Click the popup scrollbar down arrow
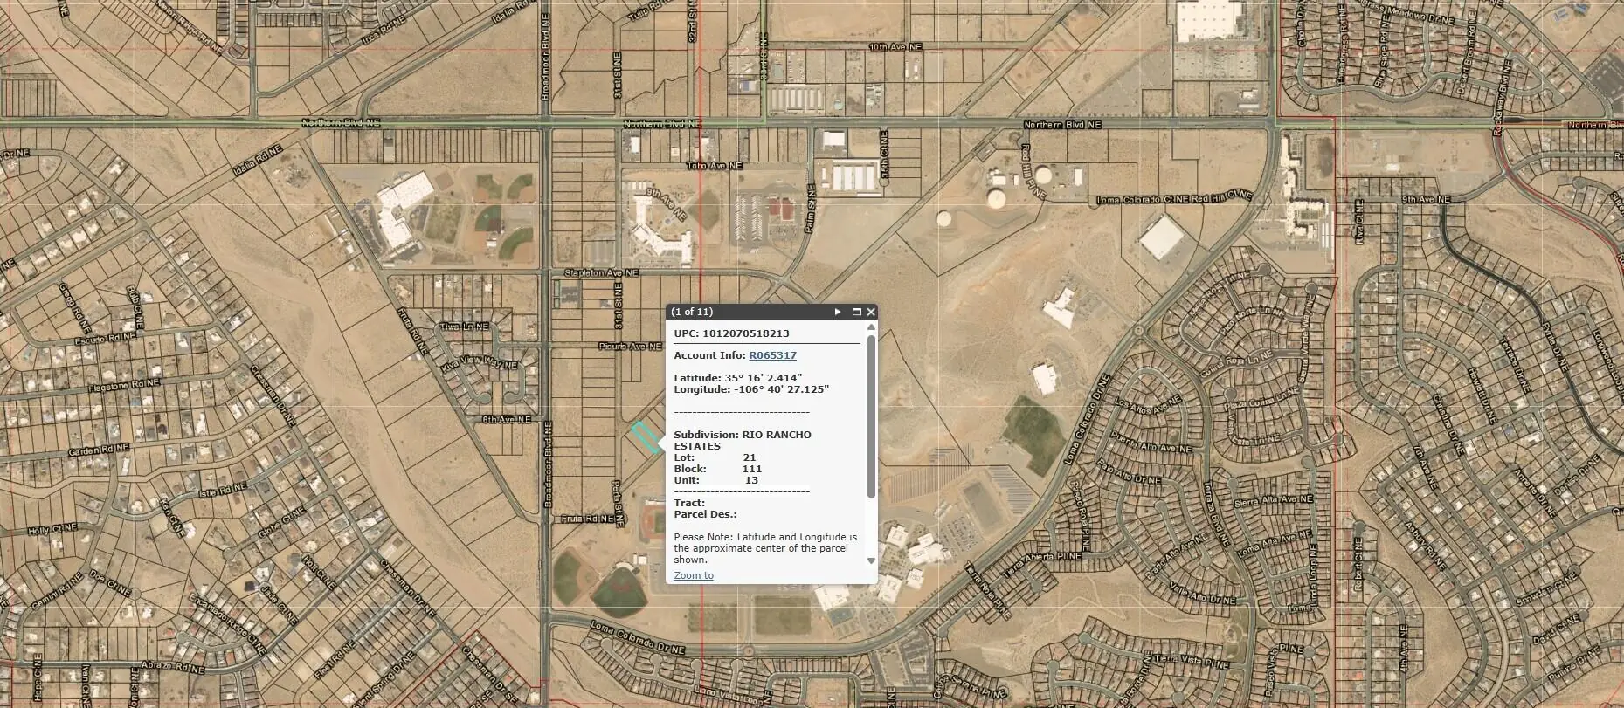Image resolution: width=1624 pixels, height=708 pixels. coord(871,560)
